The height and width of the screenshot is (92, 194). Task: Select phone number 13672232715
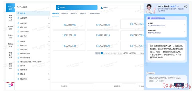click(103, 35)
